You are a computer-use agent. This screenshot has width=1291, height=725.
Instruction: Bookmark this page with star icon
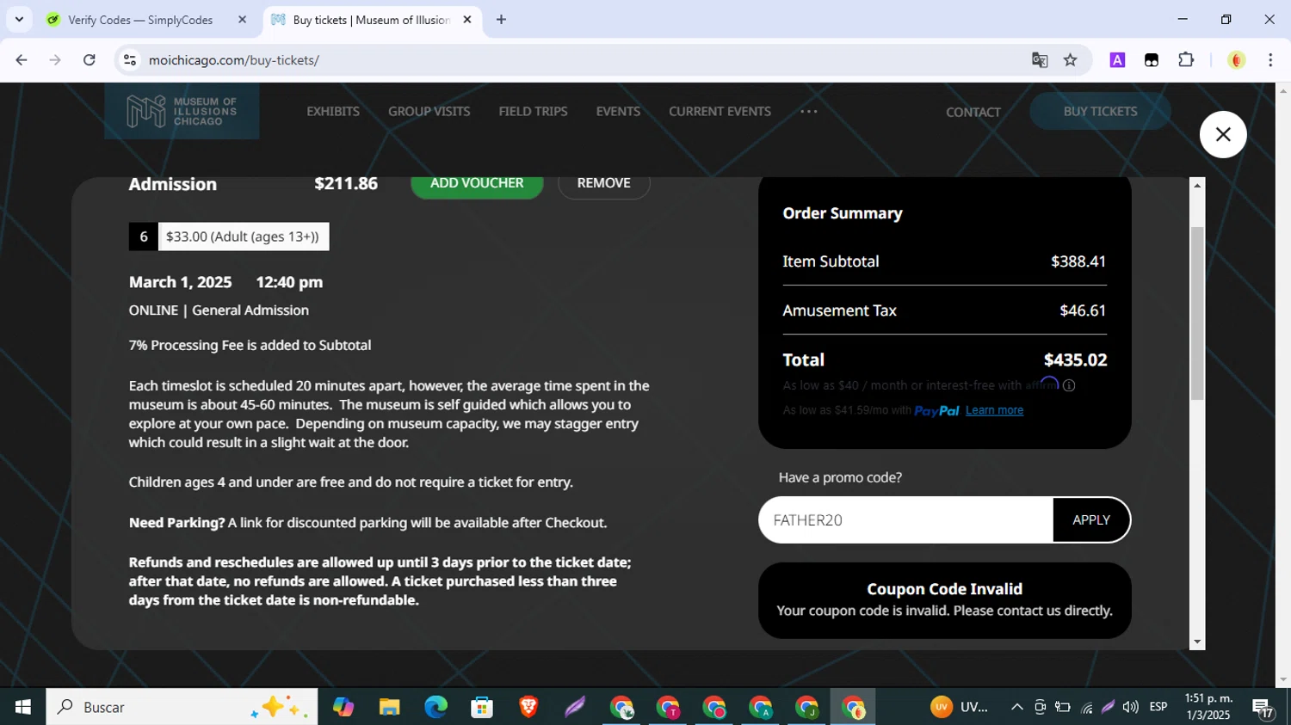[x=1070, y=60]
